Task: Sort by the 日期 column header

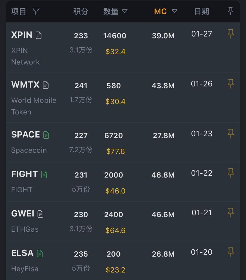Action: [202, 11]
